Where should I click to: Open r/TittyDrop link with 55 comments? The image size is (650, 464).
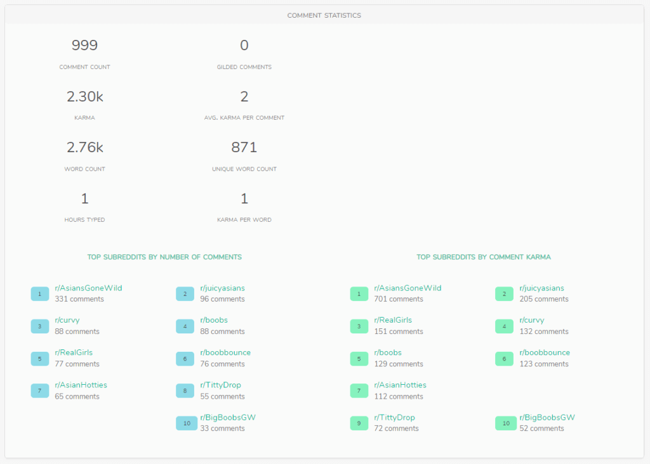pyautogui.click(x=220, y=385)
